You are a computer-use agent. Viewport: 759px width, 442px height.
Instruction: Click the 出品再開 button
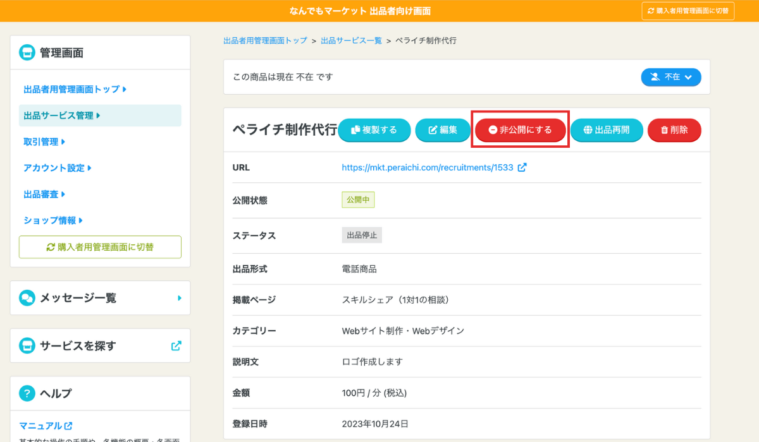[x=607, y=130]
